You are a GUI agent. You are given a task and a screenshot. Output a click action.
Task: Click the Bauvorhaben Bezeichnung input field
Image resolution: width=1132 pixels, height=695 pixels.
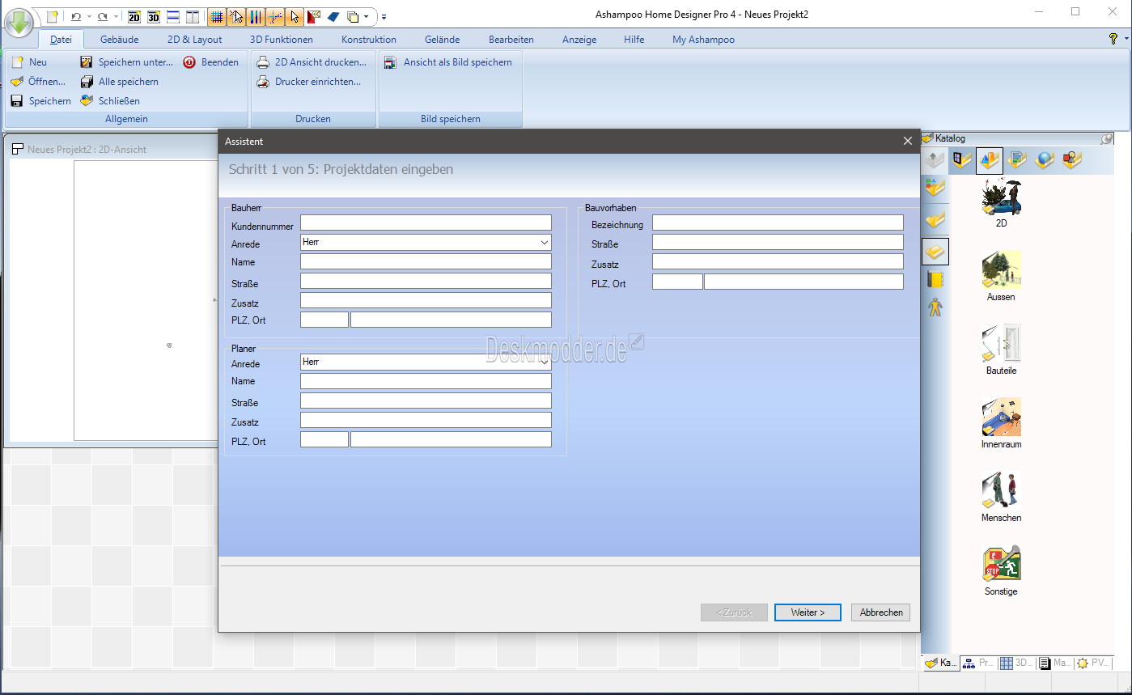[x=778, y=222]
